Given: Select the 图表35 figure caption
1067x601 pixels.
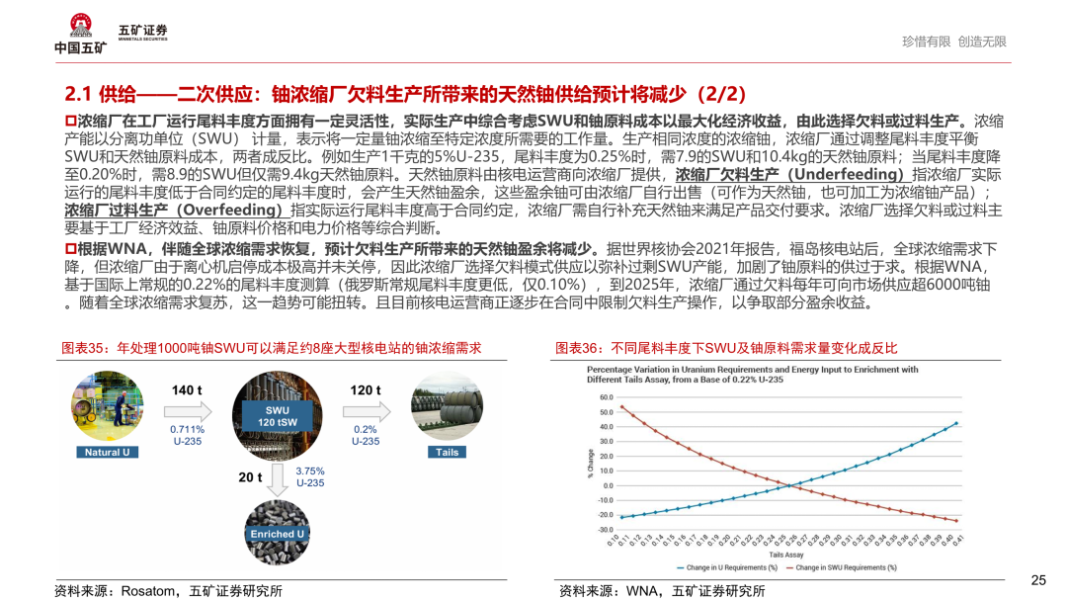Looking at the screenshot, I should (x=272, y=348).
